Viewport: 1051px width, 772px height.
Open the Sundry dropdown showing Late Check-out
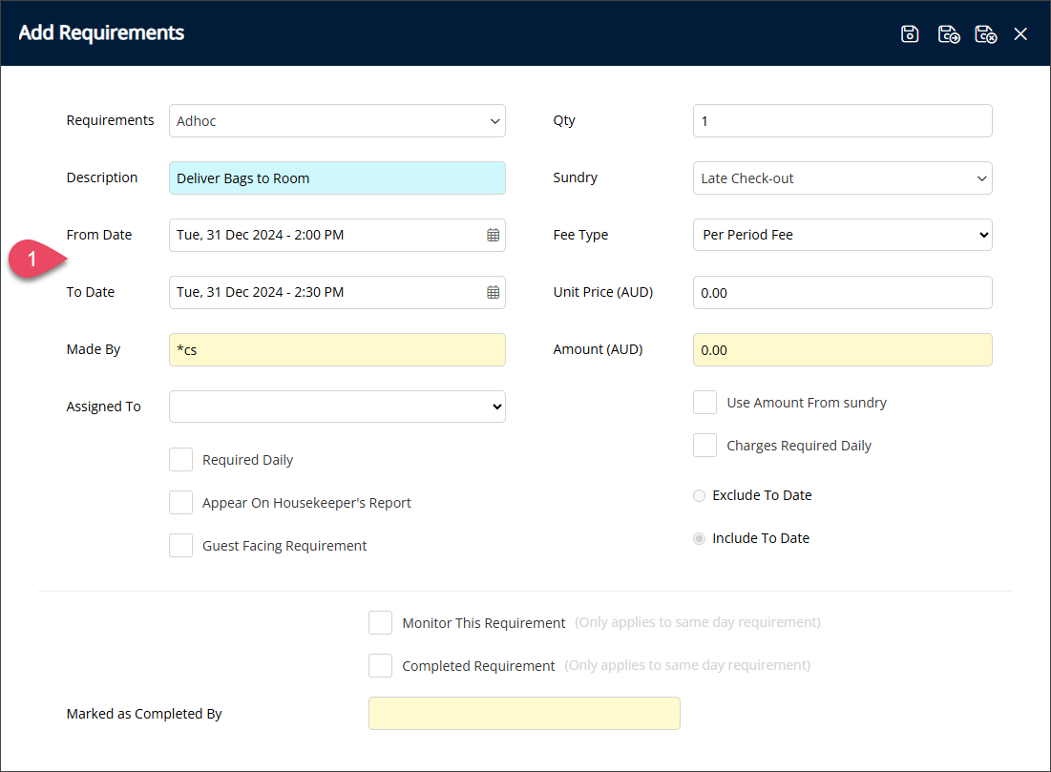(x=843, y=178)
